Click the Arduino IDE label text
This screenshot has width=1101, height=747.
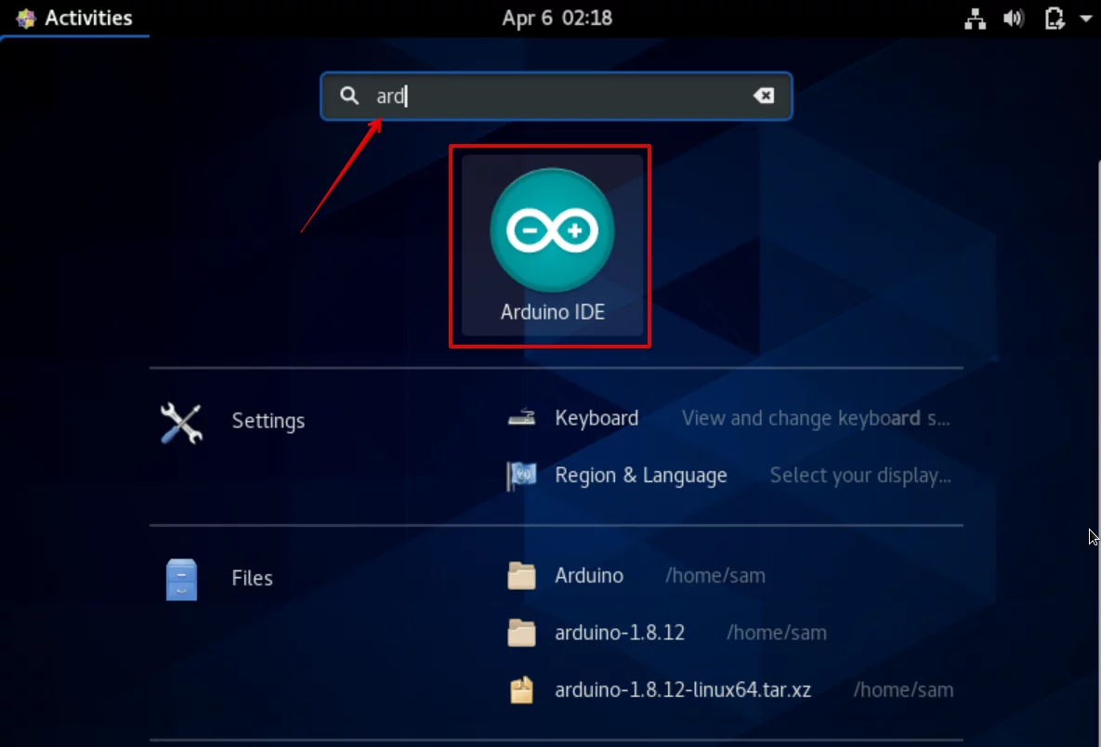coord(553,312)
